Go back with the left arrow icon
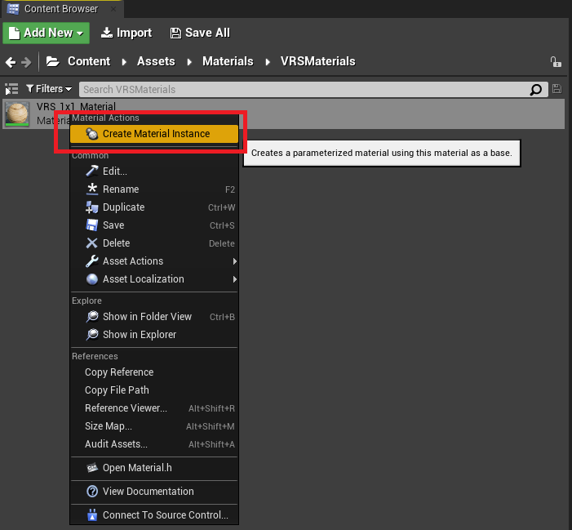This screenshot has width=572, height=530. click(11, 62)
